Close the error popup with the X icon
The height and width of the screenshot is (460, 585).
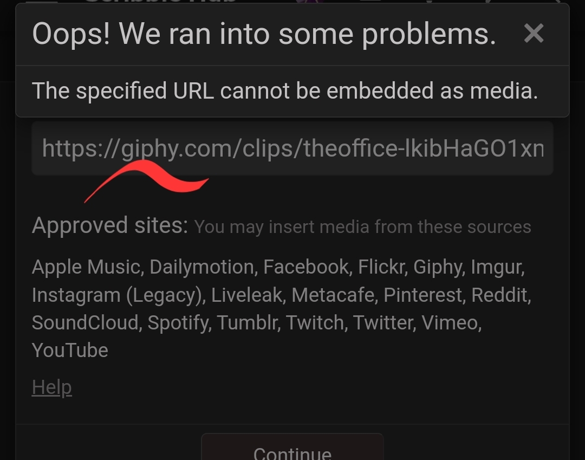[x=534, y=33]
